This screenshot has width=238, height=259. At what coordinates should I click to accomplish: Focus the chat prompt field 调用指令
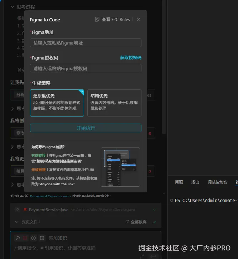(55, 248)
